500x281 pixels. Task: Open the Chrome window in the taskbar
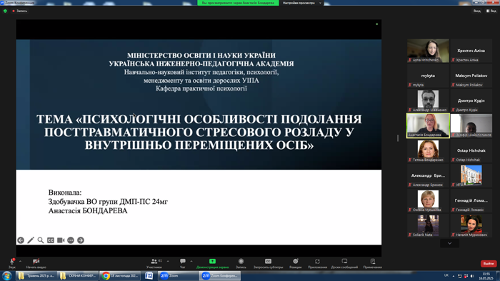[120, 276]
